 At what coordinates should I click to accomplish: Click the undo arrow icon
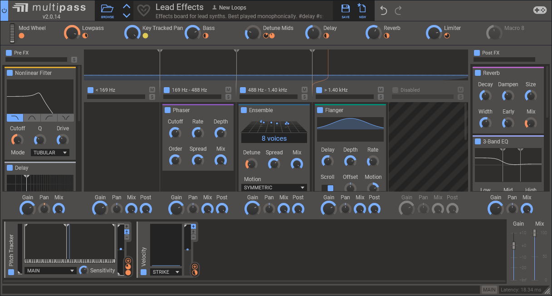click(x=384, y=10)
